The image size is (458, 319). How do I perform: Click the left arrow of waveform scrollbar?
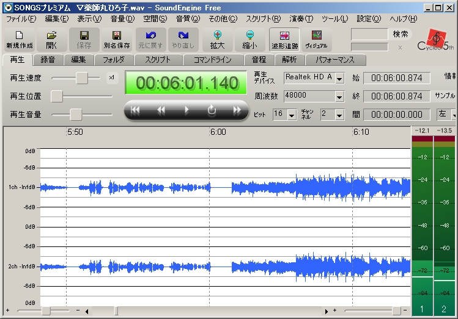87,312
